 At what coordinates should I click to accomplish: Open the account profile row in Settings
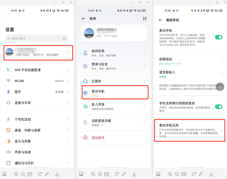pyautogui.click(x=38, y=53)
